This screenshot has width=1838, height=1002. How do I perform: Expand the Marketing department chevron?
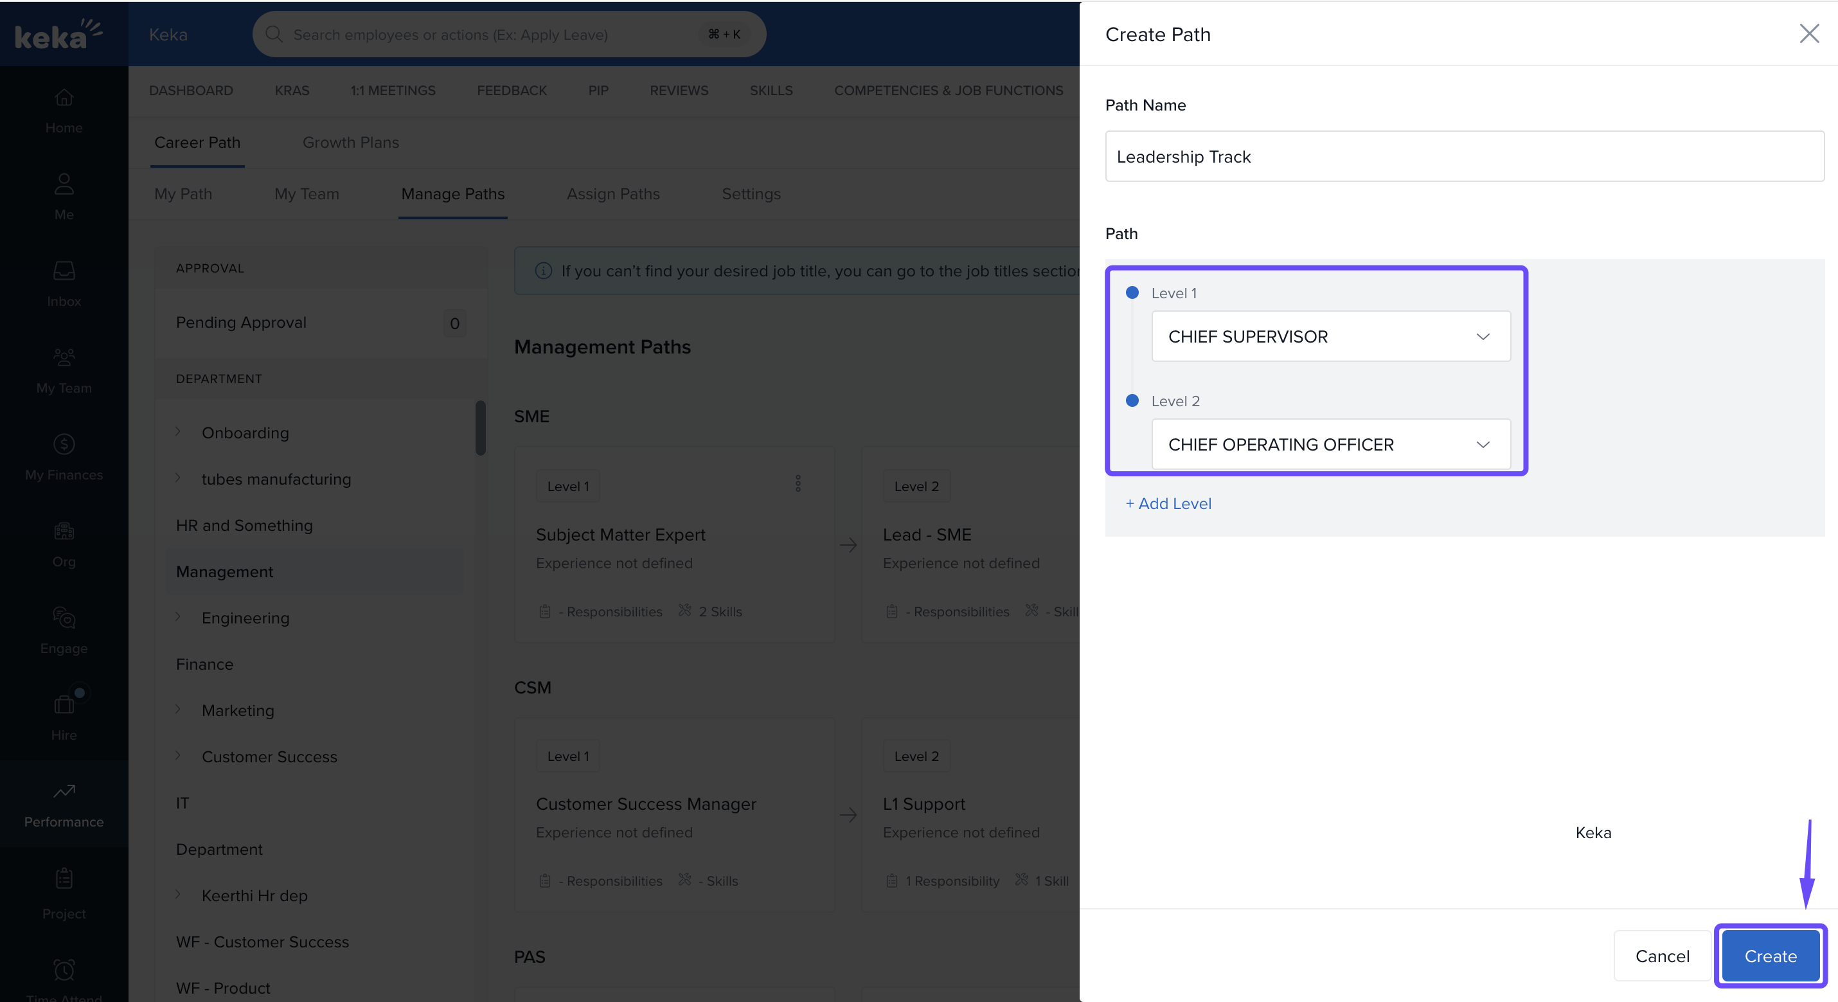pyautogui.click(x=179, y=710)
